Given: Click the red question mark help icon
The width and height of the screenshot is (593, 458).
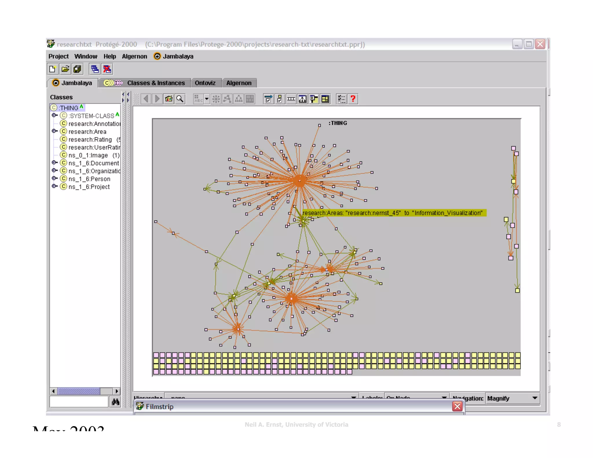Looking at the screenshot, I should coord(353,99).
